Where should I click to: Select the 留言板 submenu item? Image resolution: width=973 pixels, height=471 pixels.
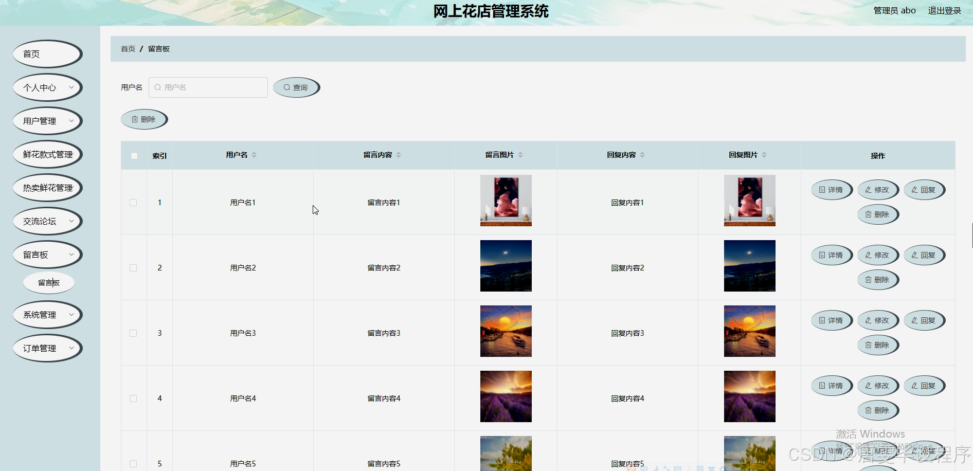coord(49,283)
